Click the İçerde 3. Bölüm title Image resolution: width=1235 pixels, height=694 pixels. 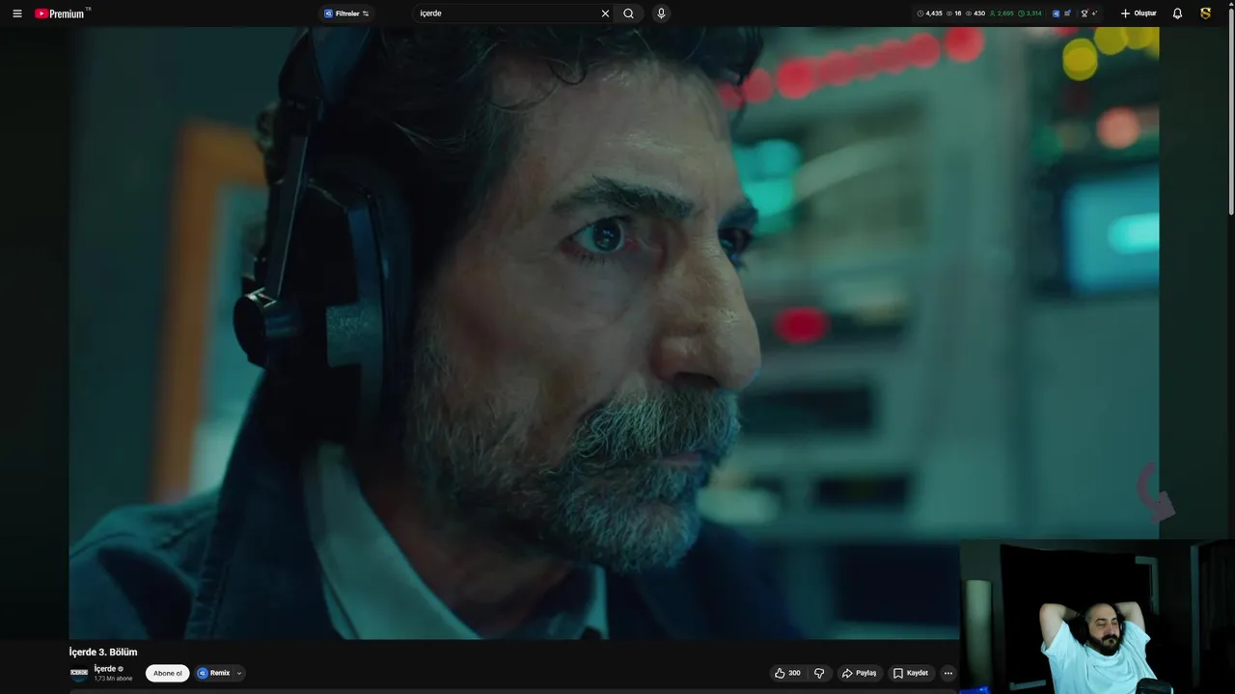[103, 653]
